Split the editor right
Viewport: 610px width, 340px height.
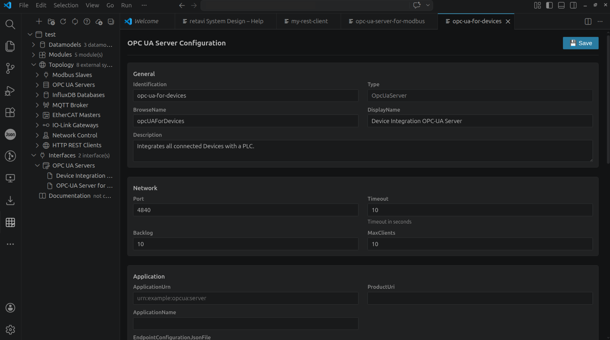pos(588,21)
